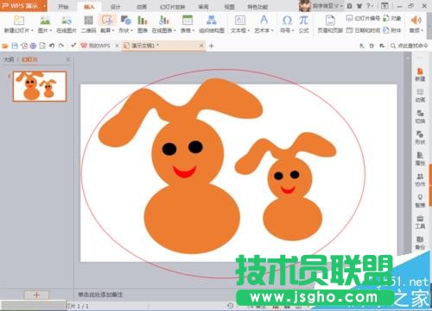Click the Text Box (文本框) icon
The height and width of the screenshot is (311, 432).
[240, 21]
